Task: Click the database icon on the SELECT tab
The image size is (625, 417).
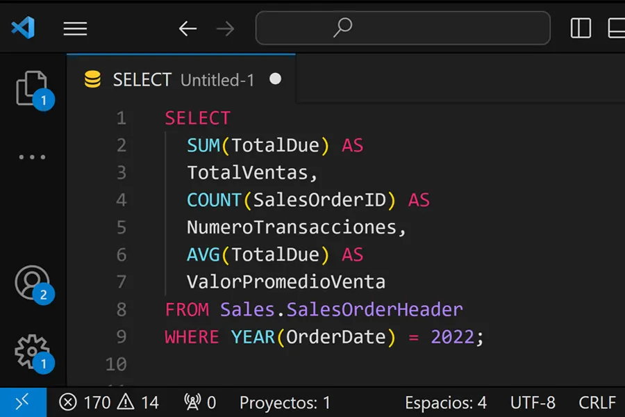Action: click(92, 79)
